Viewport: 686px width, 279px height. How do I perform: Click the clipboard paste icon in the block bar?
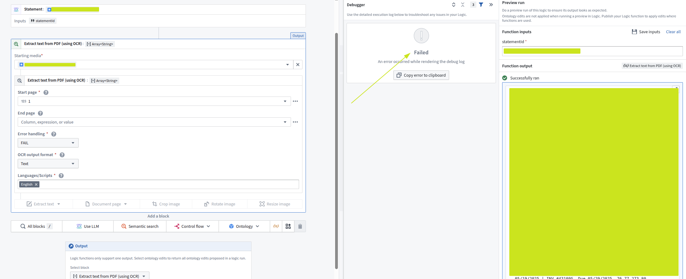point(300,226)
